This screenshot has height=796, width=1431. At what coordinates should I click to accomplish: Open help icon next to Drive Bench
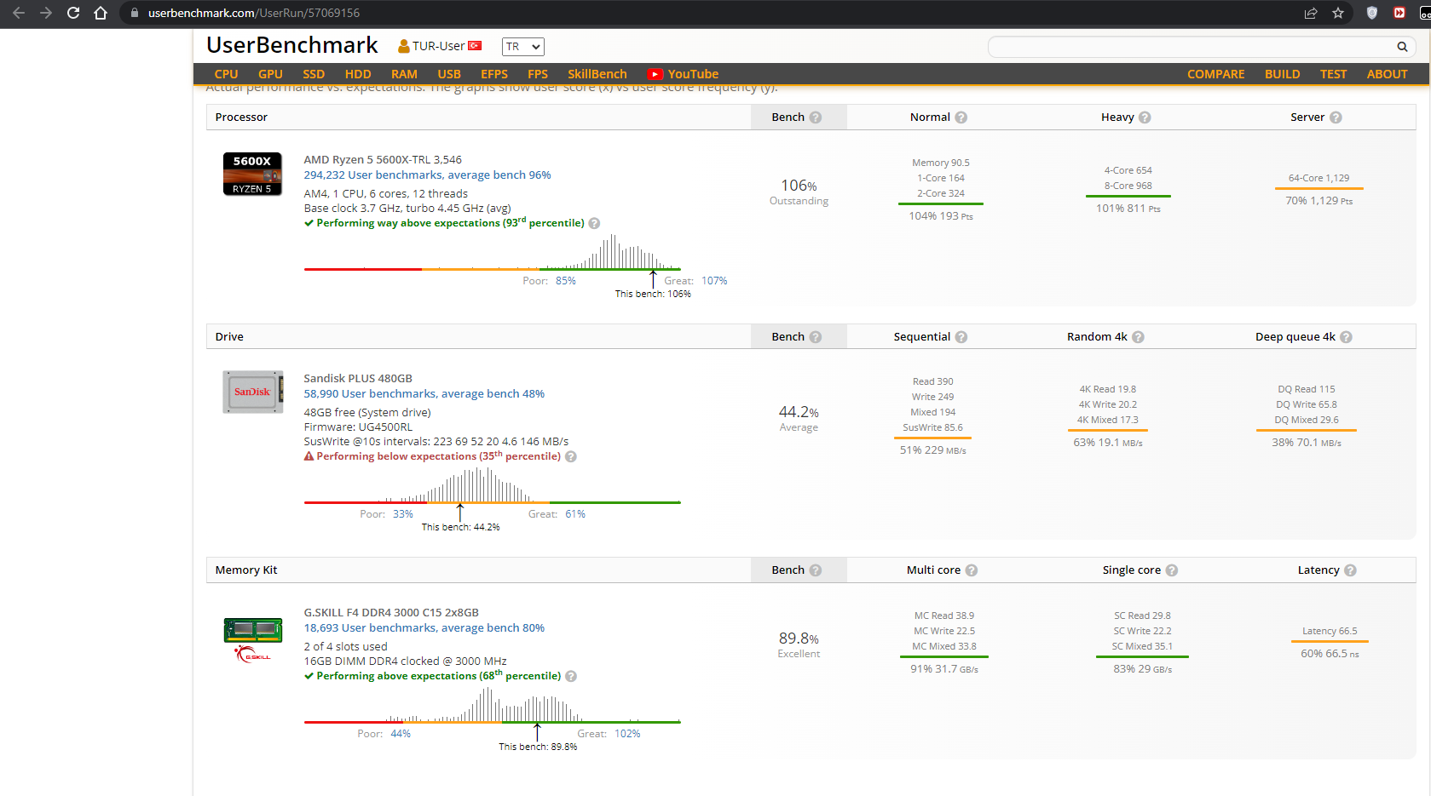point(816,337)
